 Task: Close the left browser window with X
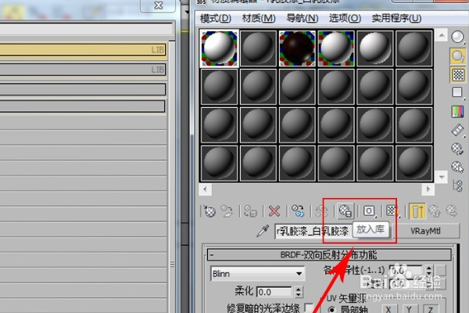click(x=158, y=5)
